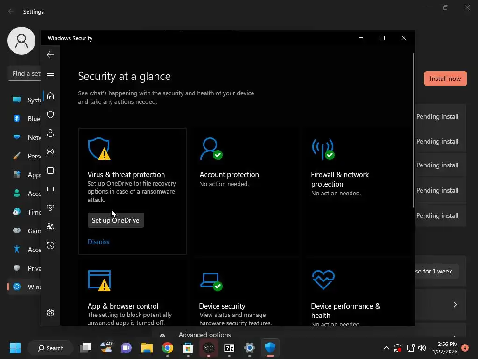Open Task View on taskbar
Screen dimensions: 478x359
coord(85,348)
